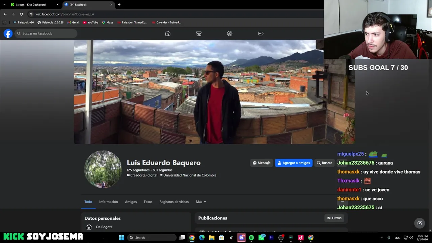Viewport: 432px width, 243px height.
Task: Open Spotify from the taskbar
Action: [251, 238]
